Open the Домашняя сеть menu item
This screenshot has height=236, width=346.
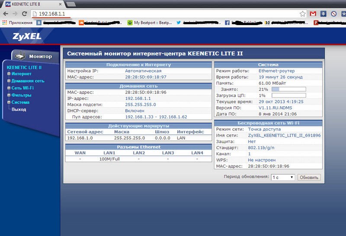28,81
